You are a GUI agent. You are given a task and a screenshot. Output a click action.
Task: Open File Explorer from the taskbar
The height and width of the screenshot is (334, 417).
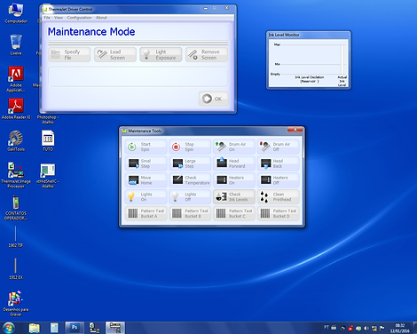(35, 328)
